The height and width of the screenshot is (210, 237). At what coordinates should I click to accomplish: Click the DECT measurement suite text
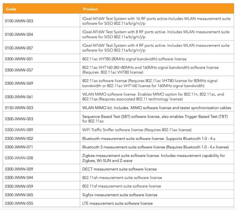(119, 169)
